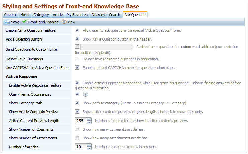Click the Save button label
The image size is (248, 154).
pyautogui.click(x=15, y=22)
